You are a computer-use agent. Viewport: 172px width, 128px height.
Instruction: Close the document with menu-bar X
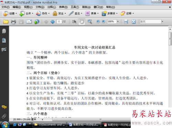click(170, 7)
